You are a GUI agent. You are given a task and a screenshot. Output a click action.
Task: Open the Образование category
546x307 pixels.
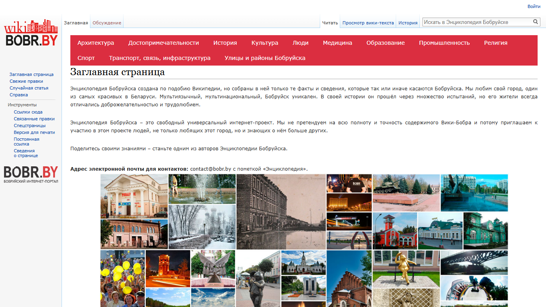385,43
